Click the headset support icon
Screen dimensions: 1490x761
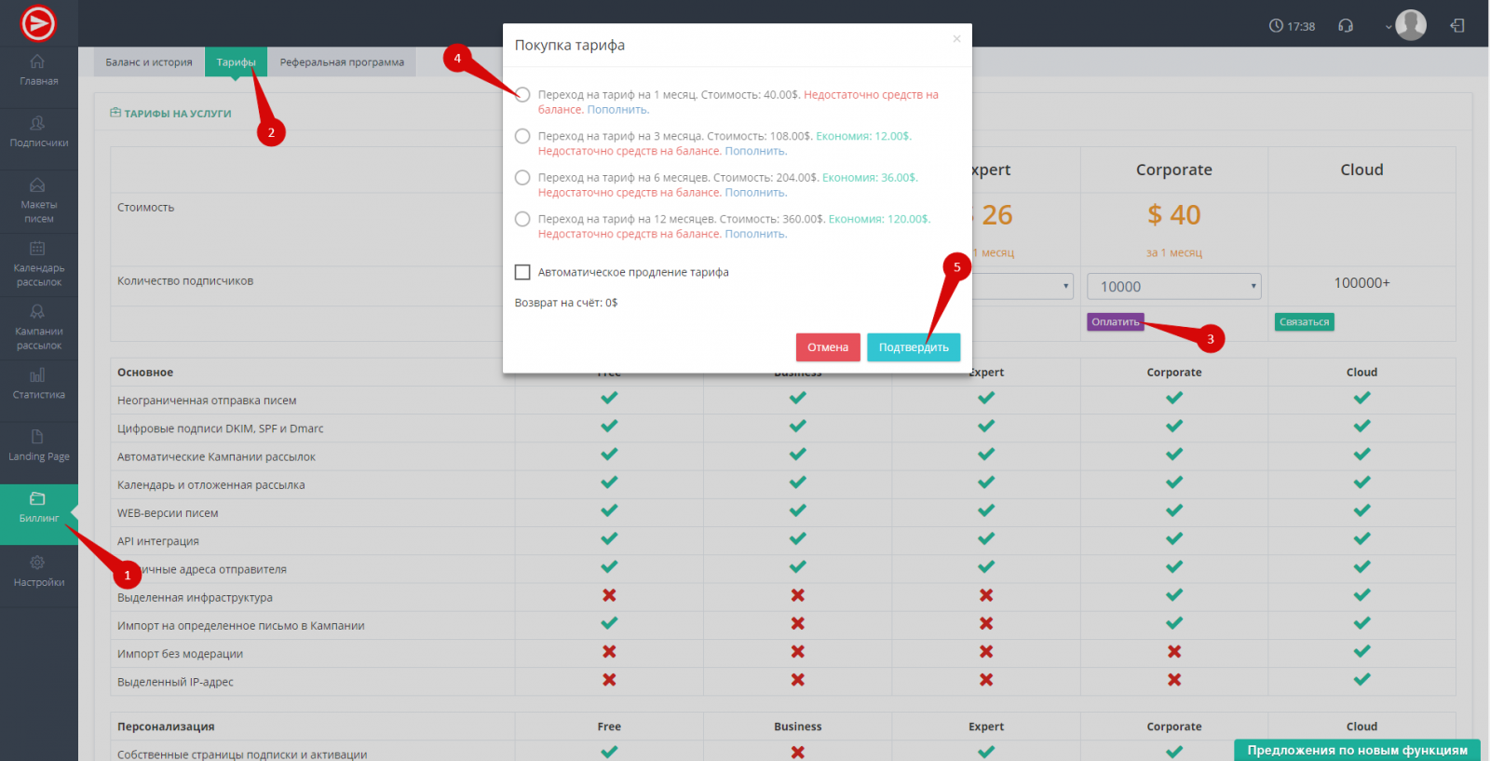click(x=1346, y=26)
